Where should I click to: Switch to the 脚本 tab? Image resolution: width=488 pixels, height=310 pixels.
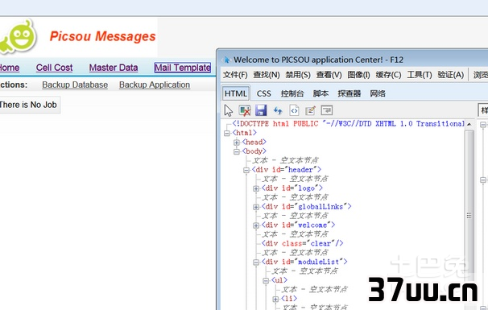point(321,93)
